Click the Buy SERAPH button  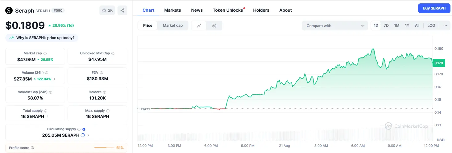point(434,8)
